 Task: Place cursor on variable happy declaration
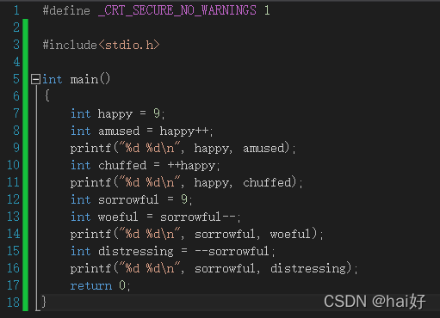(x=115, y=114)
